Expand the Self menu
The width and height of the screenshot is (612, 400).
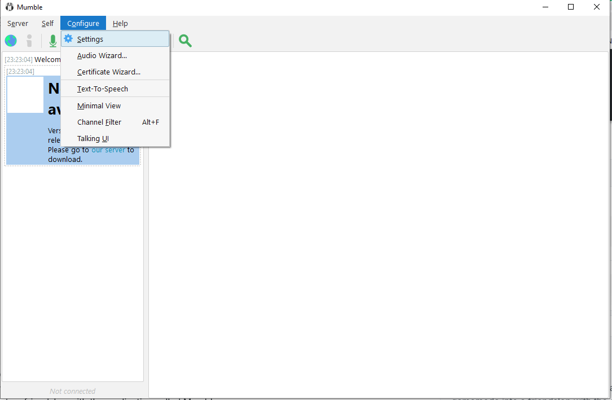[x=47, y=24]
